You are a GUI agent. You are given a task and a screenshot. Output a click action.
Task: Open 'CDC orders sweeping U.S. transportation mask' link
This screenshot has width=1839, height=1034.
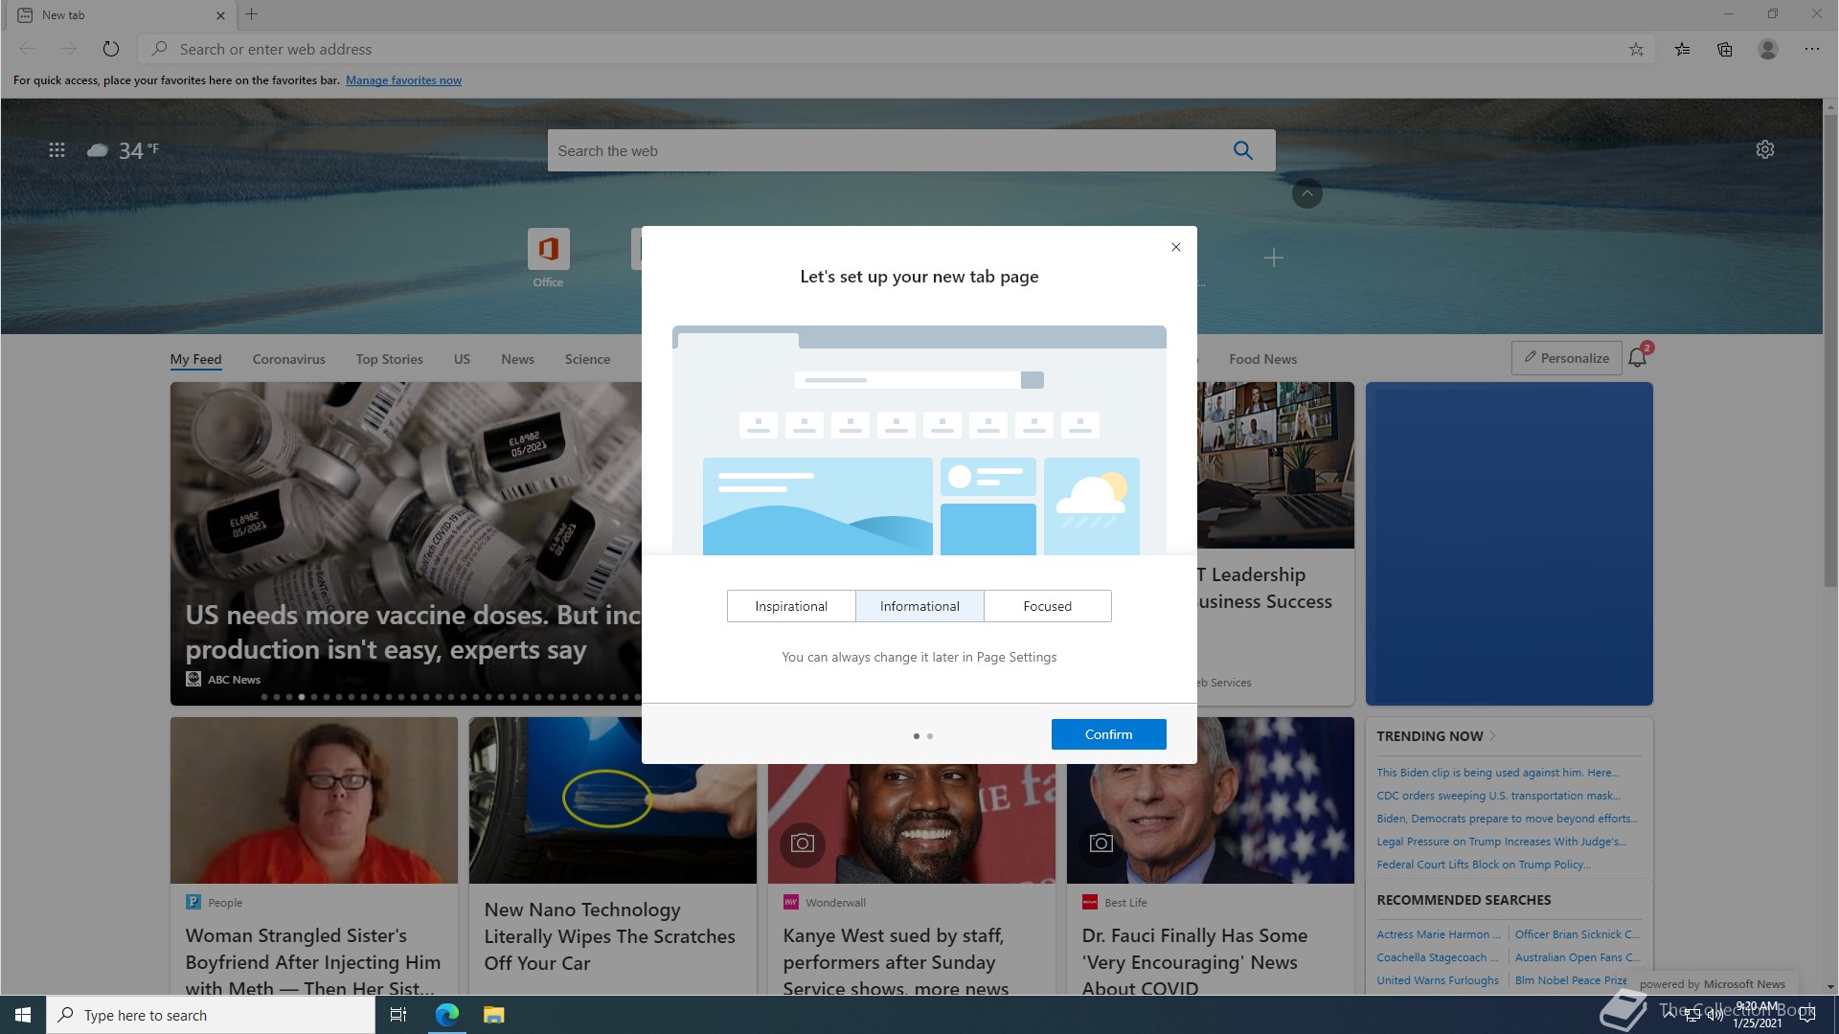coord(1498,796)
